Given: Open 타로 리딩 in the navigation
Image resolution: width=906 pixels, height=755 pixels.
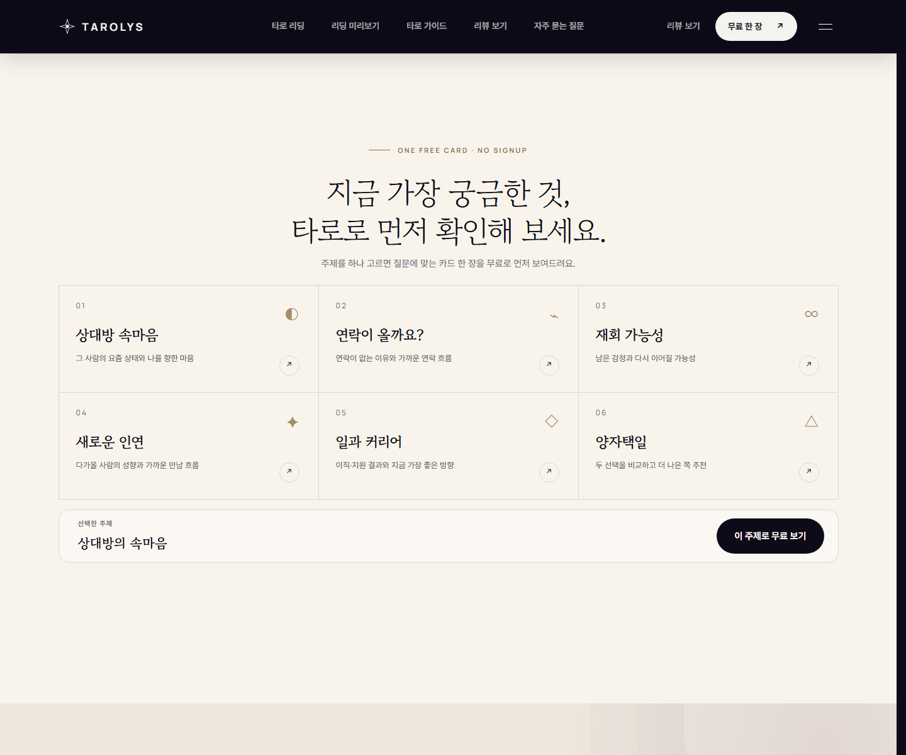Looking at the screenshot, I should pos(288,26).
